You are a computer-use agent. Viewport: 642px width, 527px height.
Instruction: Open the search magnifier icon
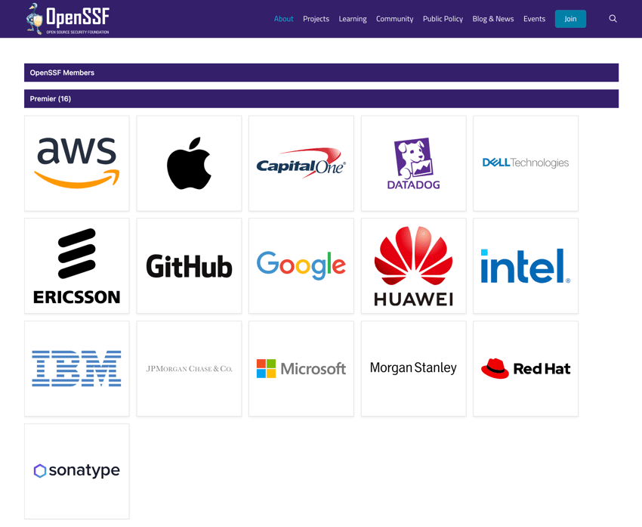pyautogui.click(x=613, y=19)
